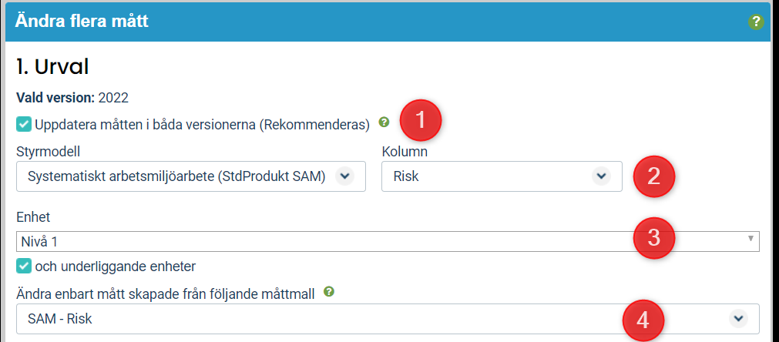Open the SAM - Risk måttmall dropdown
Viewport: 779px width, 342px height.
pyautogui.click(x=388, y=319)
